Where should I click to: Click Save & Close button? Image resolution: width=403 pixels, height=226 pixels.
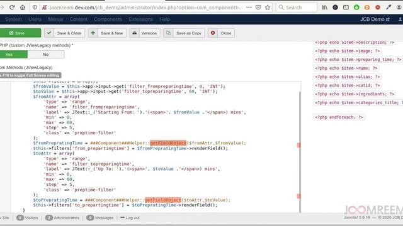(64, 33)
